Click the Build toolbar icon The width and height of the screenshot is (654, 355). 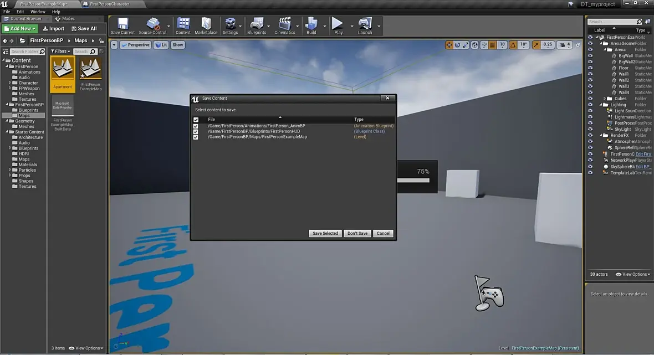click(x=311, y=26)
